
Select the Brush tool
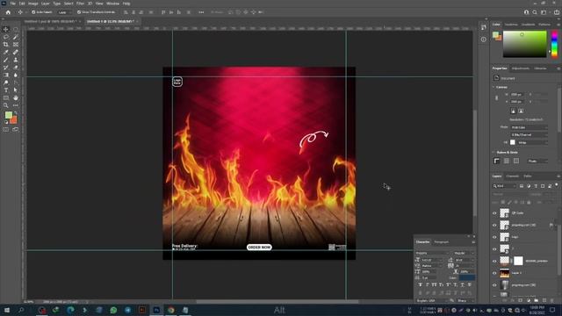click(x=6, y=60)
